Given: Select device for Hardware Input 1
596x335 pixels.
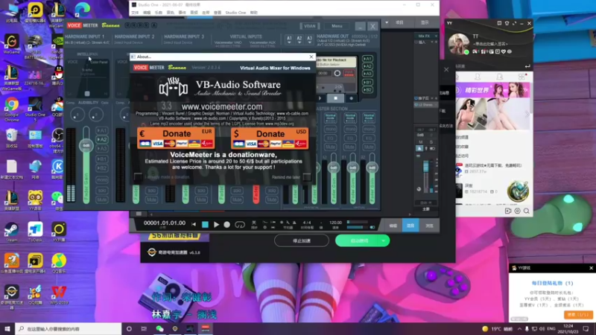Looking at the screenshot, I should (87, 42).
